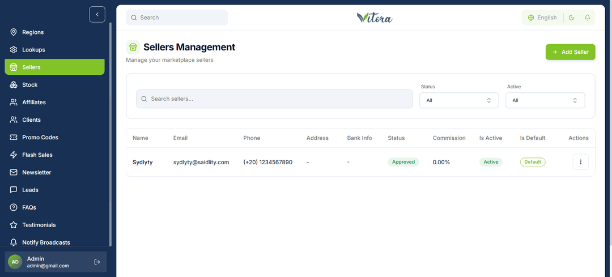The width and height of the screenshot is (612, 277).
Task: Open FAQs page
Action: point(54,207)
